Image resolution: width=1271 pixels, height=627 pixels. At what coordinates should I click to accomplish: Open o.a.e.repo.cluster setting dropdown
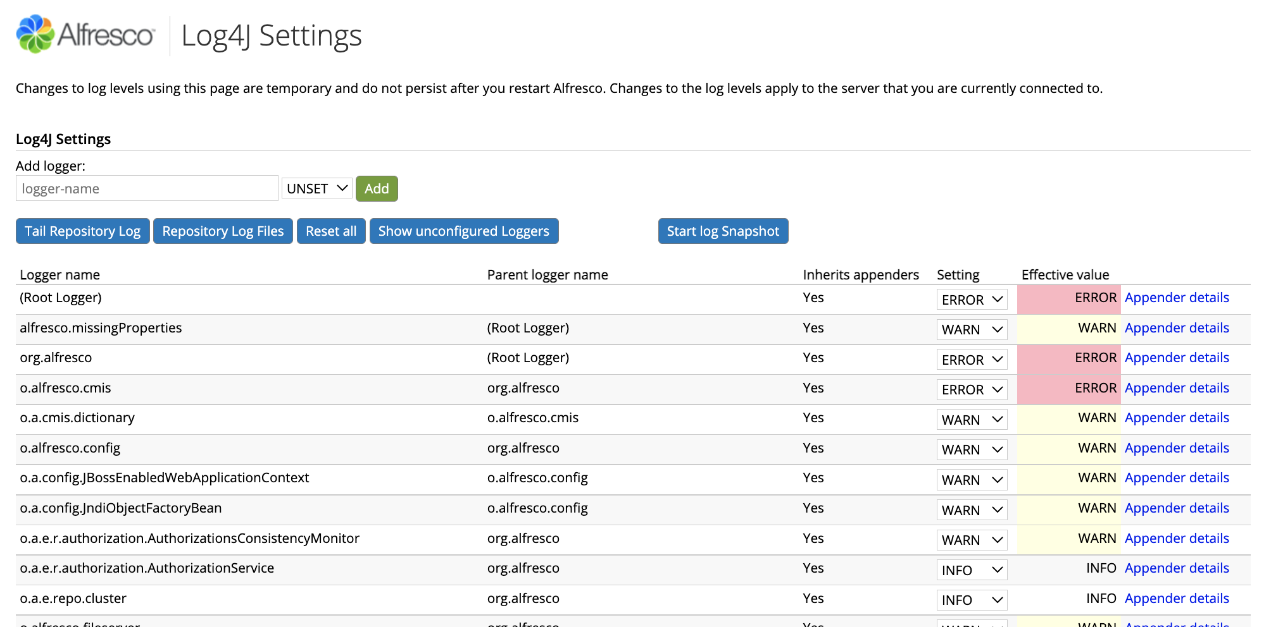(972, 600)
